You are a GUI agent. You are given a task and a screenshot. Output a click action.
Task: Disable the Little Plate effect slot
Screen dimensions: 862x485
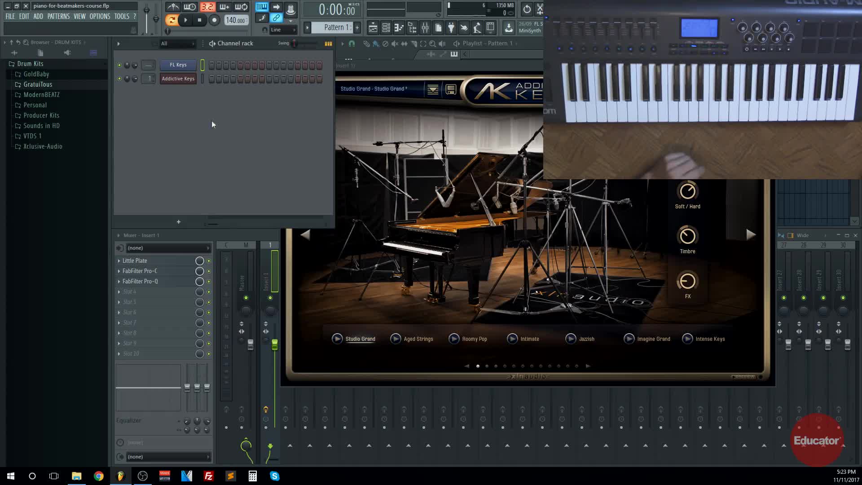point(209,261)
